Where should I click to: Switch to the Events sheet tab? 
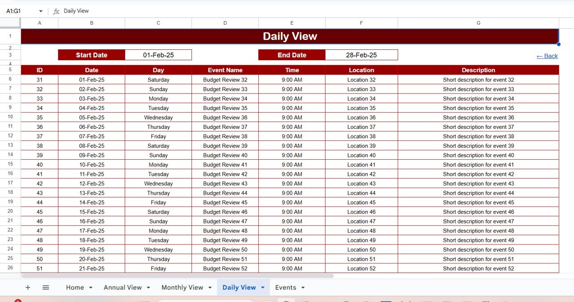(285, 288)
